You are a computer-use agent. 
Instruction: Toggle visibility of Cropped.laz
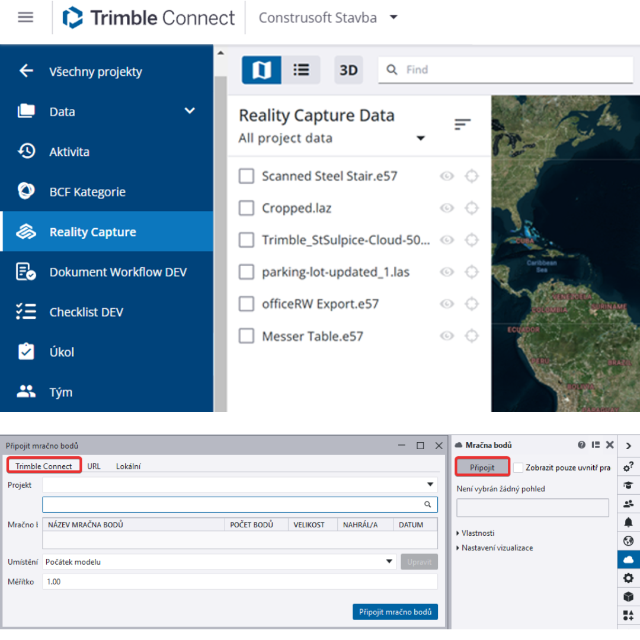pos(447,208)
